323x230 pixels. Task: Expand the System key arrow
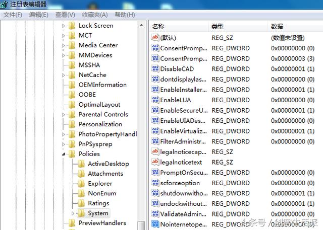[73, 213]
